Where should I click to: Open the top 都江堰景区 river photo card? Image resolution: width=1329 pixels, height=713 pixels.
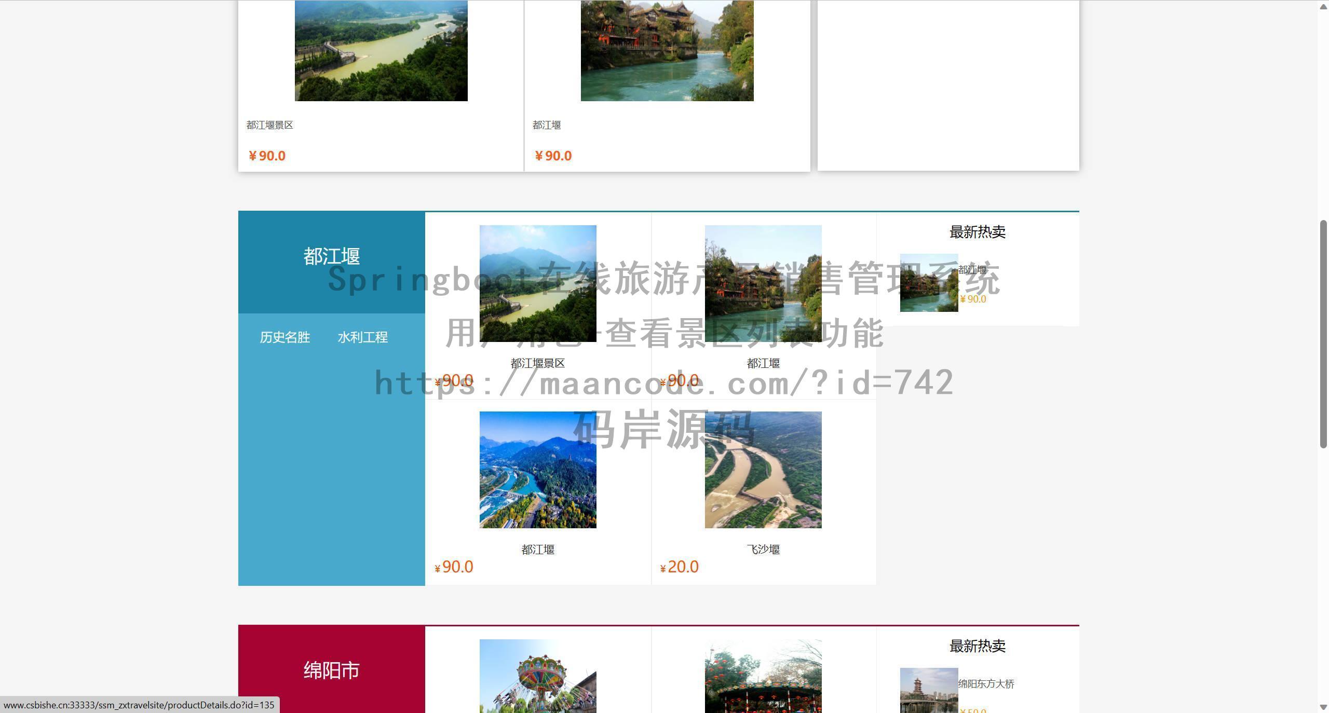tap(381, 50)
